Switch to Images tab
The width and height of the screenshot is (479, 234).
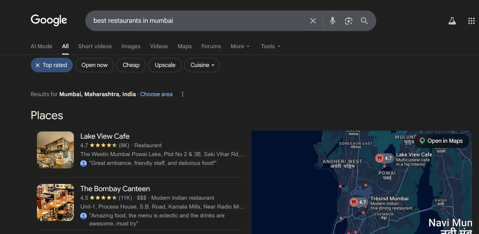tap(131, 46)
